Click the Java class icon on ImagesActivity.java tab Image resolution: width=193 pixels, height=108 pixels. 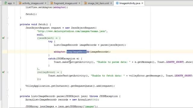click(117, 3)
